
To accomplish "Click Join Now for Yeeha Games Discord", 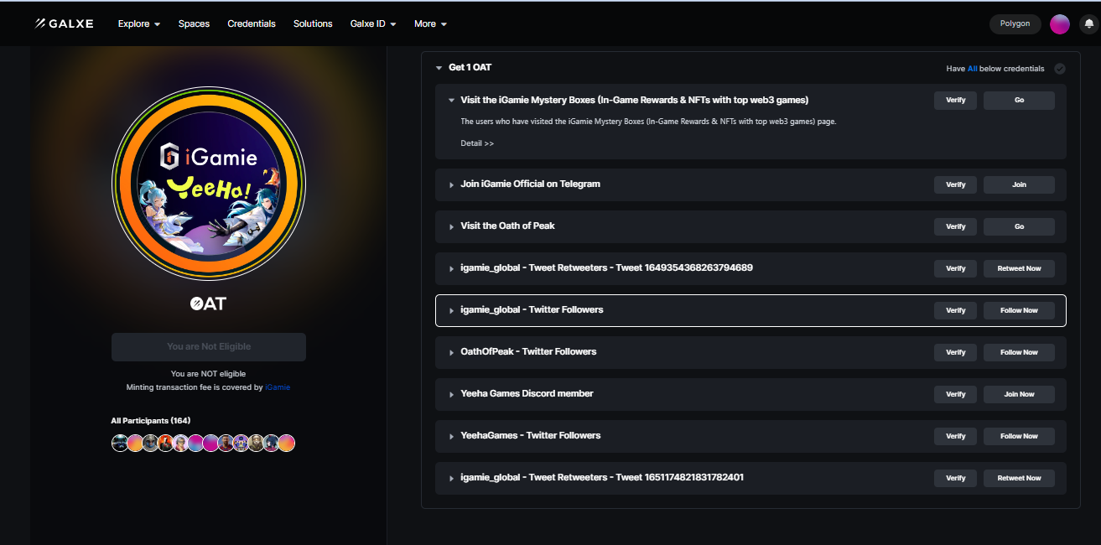I will [1019, 394].
